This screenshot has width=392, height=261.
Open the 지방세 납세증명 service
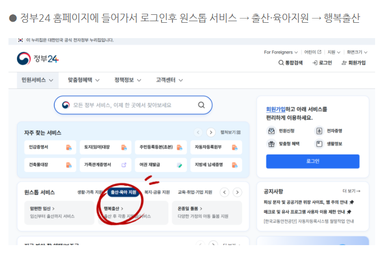pyautogui.click(x=216, y=165)
